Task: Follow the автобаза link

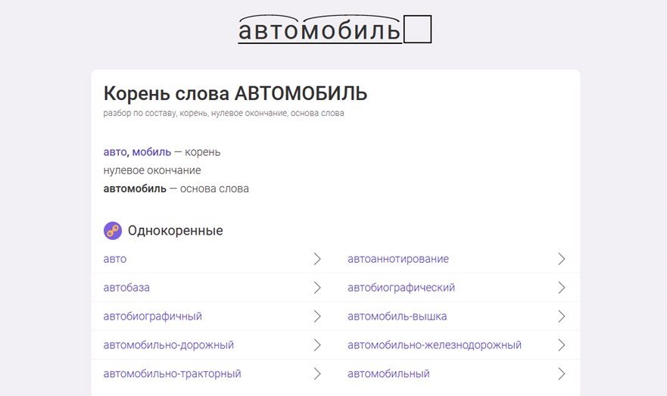Action: point(126,288)
